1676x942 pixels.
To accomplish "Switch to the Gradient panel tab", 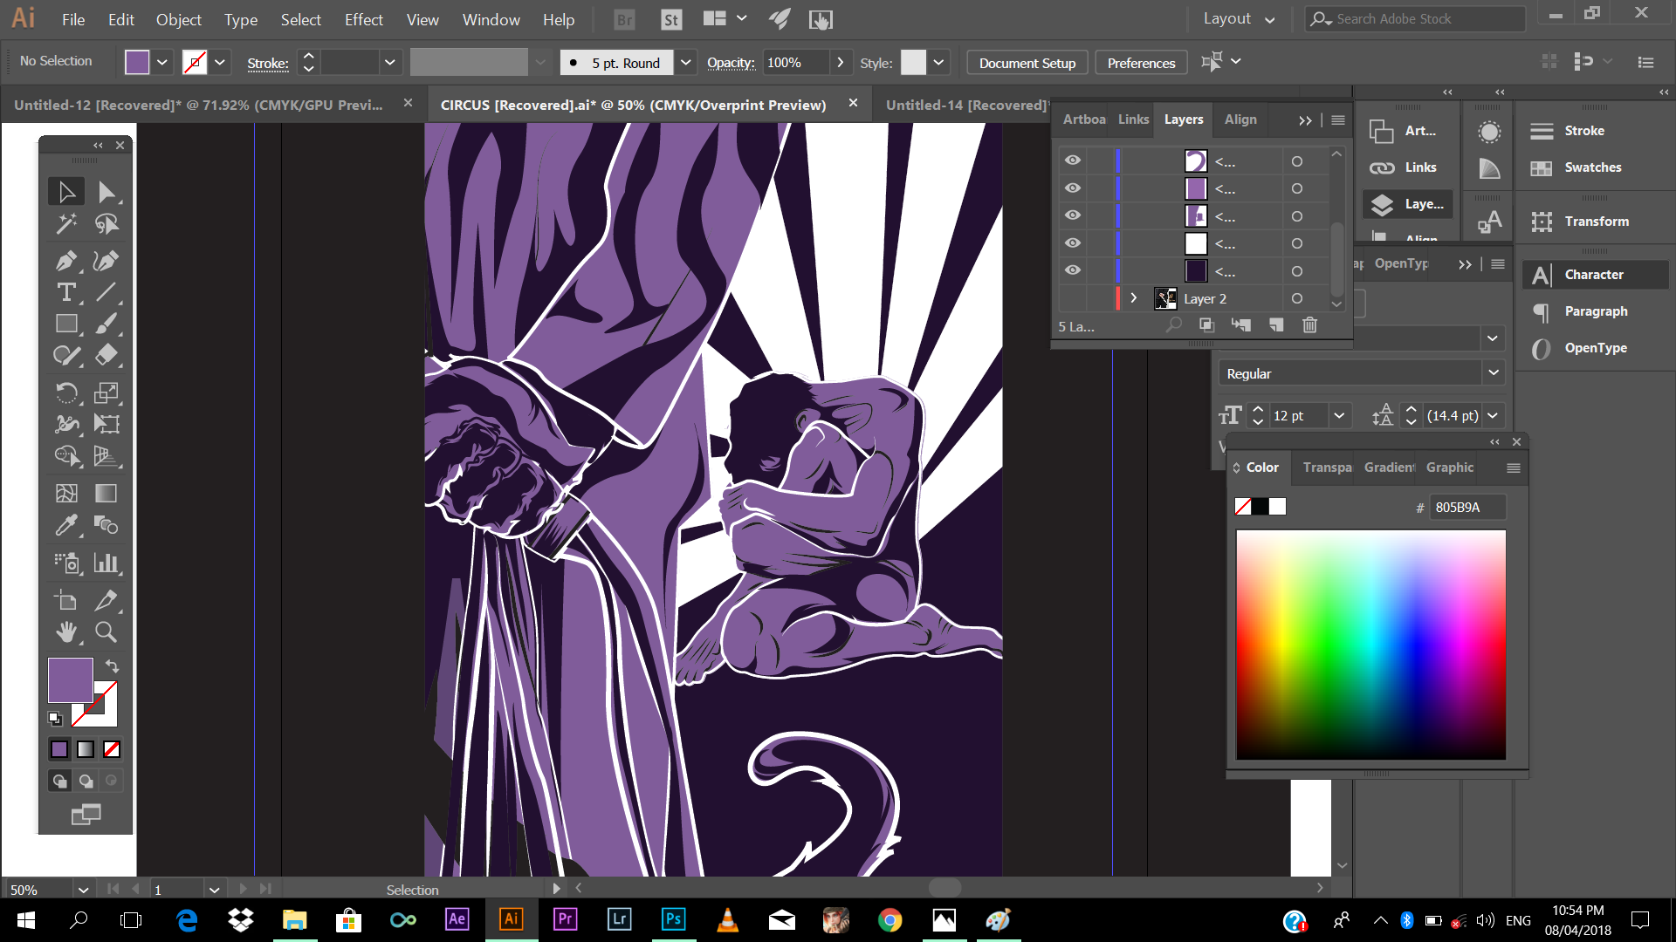I will 1390,468.
